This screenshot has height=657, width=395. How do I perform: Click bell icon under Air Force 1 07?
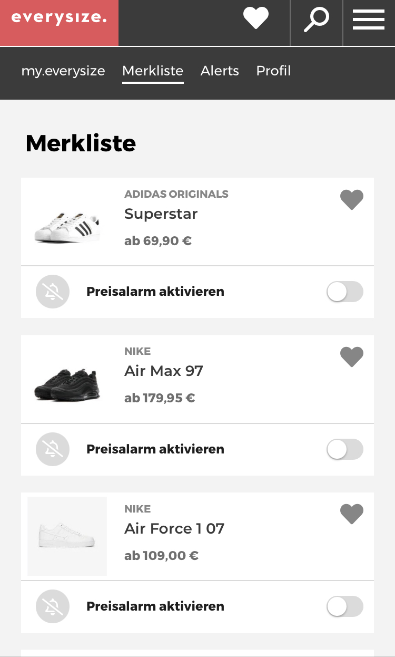tap(53, 606)
